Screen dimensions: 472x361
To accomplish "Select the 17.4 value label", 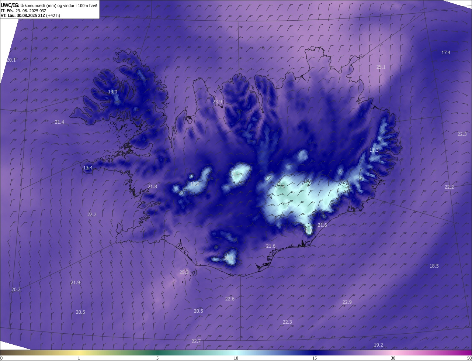I will (446, 53).
